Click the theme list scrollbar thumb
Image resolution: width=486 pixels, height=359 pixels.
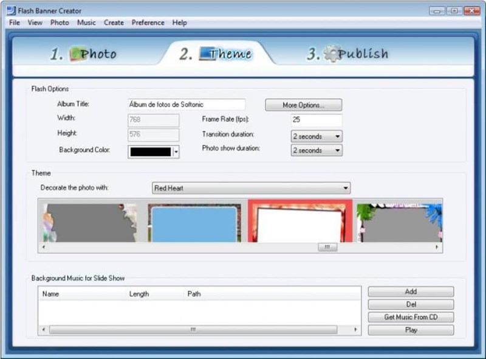click(327, 247)
